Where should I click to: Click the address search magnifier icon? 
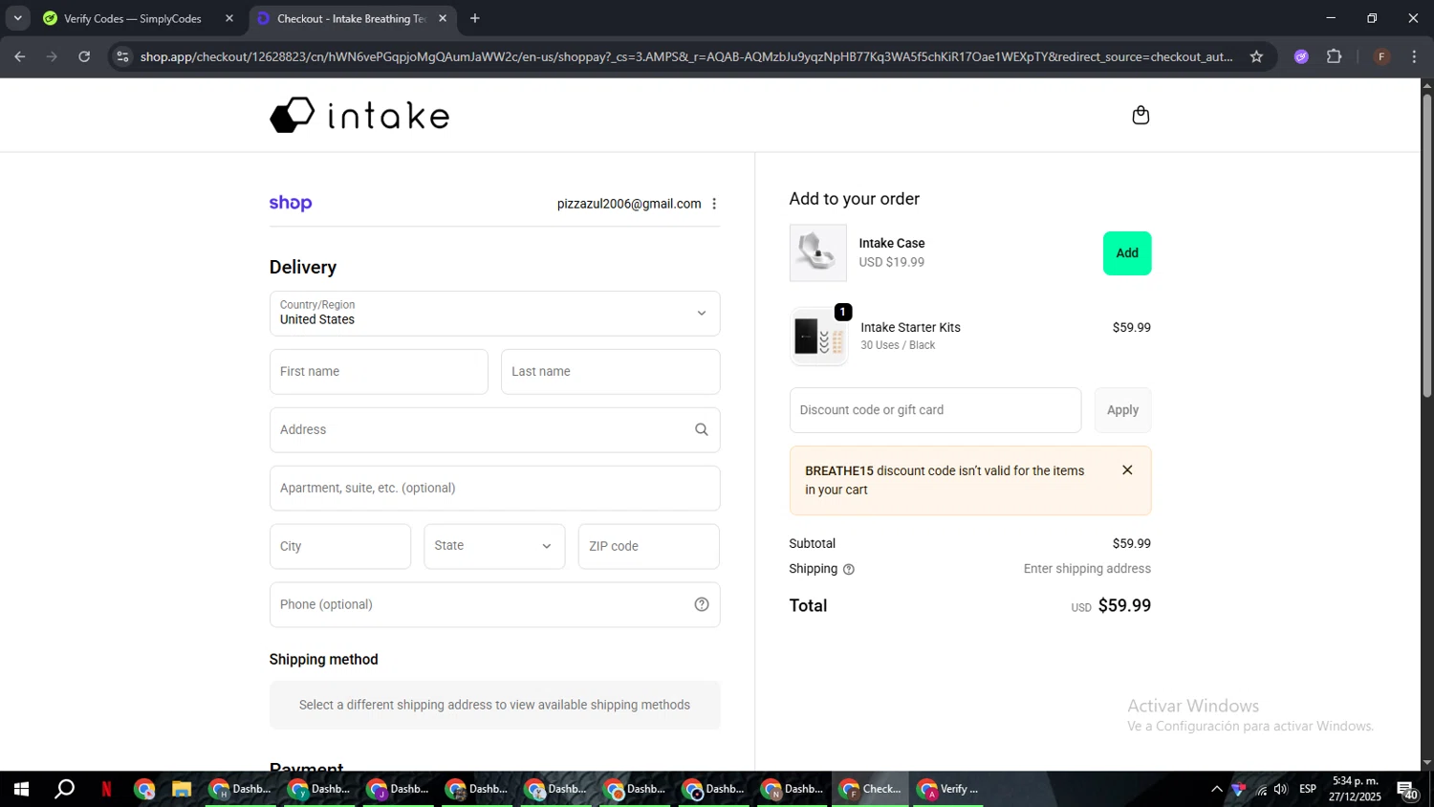point(702,430)
